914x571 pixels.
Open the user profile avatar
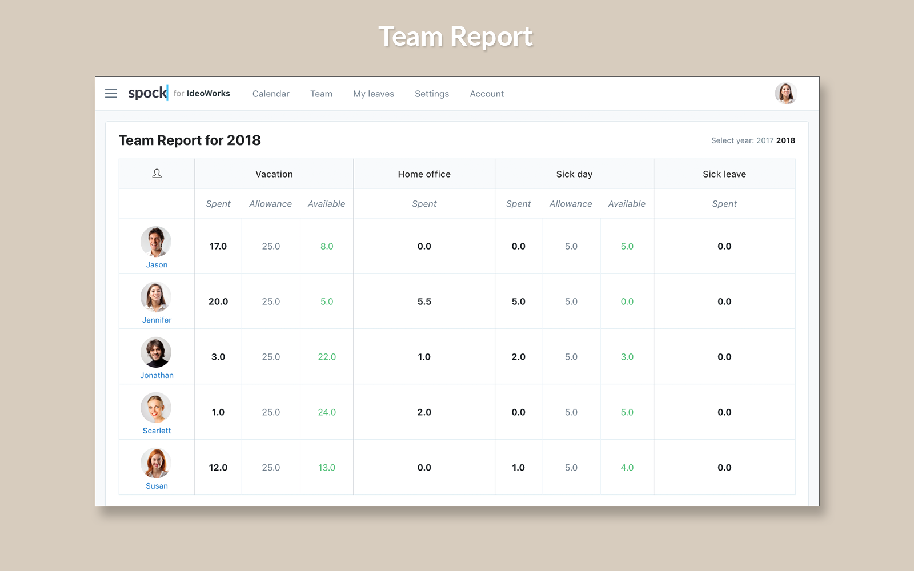(x=786, y=93)
